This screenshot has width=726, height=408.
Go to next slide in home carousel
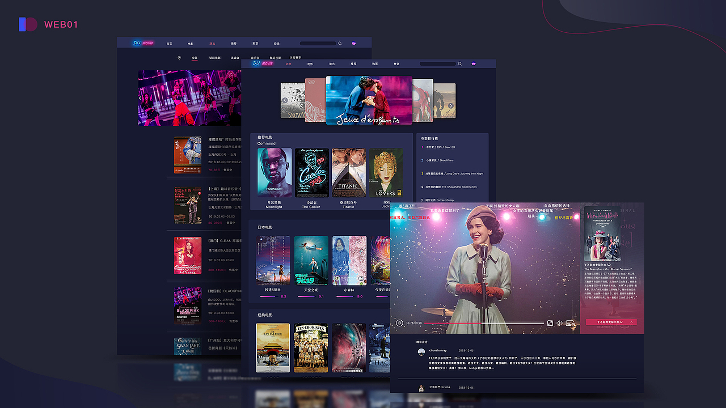451,105
